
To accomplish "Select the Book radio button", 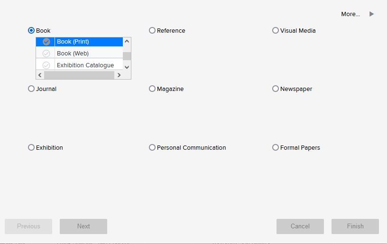I will coord(31,30).
